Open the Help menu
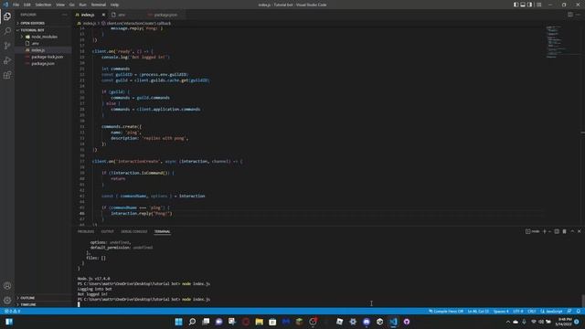This screenshot has height=329, width=585. pyautogui.click(x=114, y=5)
